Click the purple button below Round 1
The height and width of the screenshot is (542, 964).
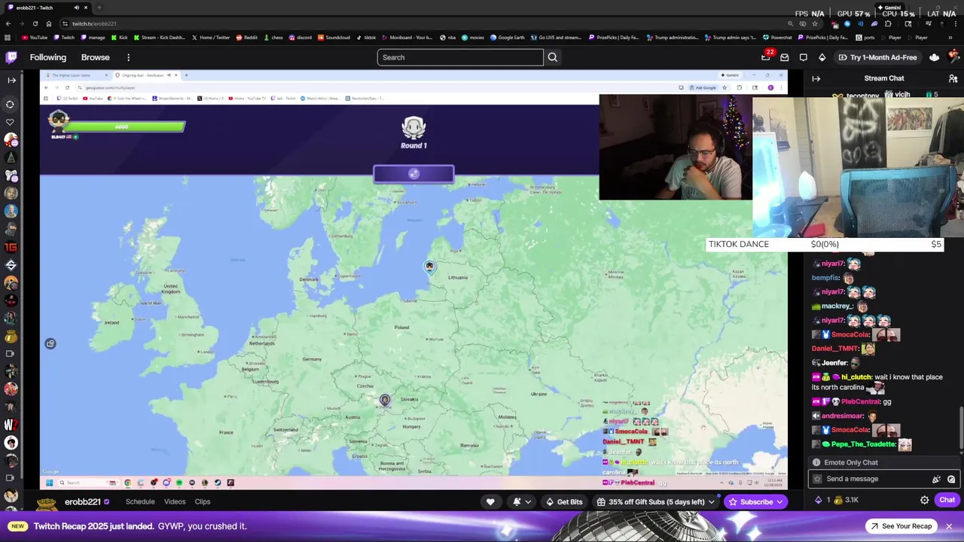click(413, 174)
